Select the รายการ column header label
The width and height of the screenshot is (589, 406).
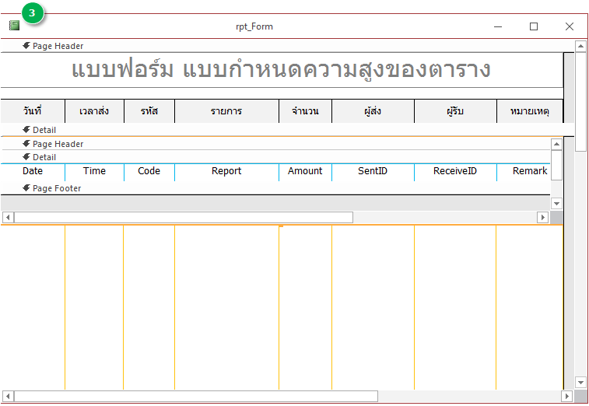point(226,111)
